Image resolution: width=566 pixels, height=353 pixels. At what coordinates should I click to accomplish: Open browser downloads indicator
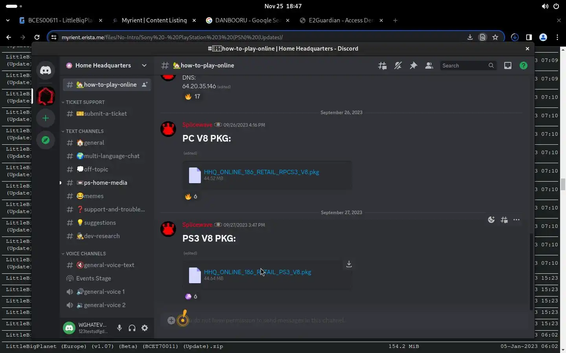pos(515,37)
